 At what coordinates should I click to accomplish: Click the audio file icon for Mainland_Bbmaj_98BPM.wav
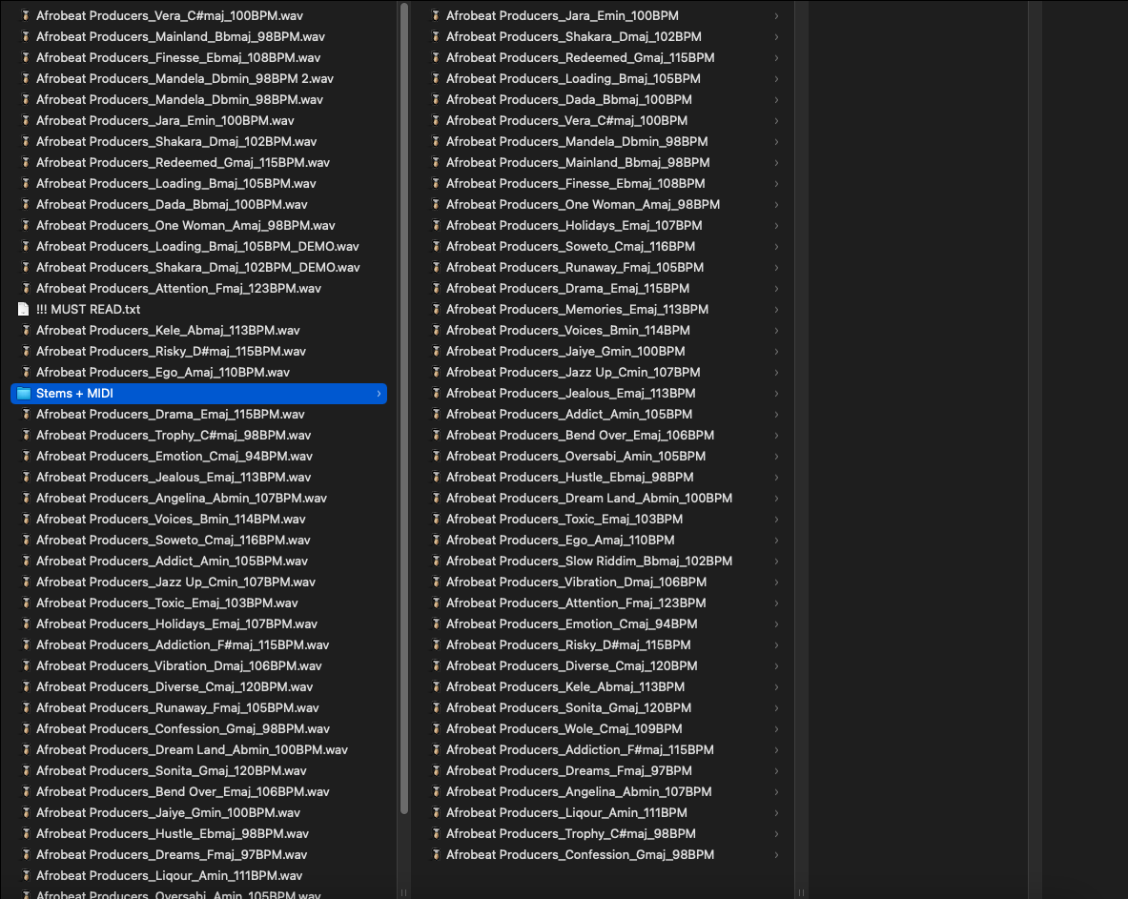point(25,36)
